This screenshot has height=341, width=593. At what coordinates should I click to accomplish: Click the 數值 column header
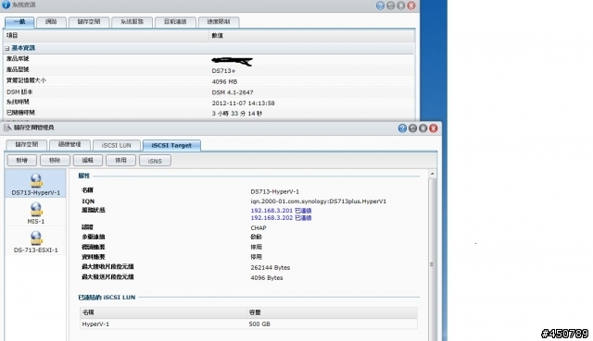coord(311,35)
